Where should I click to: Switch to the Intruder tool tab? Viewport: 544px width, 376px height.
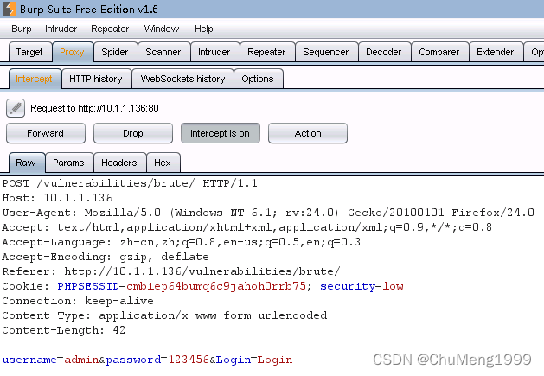tap(214, 52)
